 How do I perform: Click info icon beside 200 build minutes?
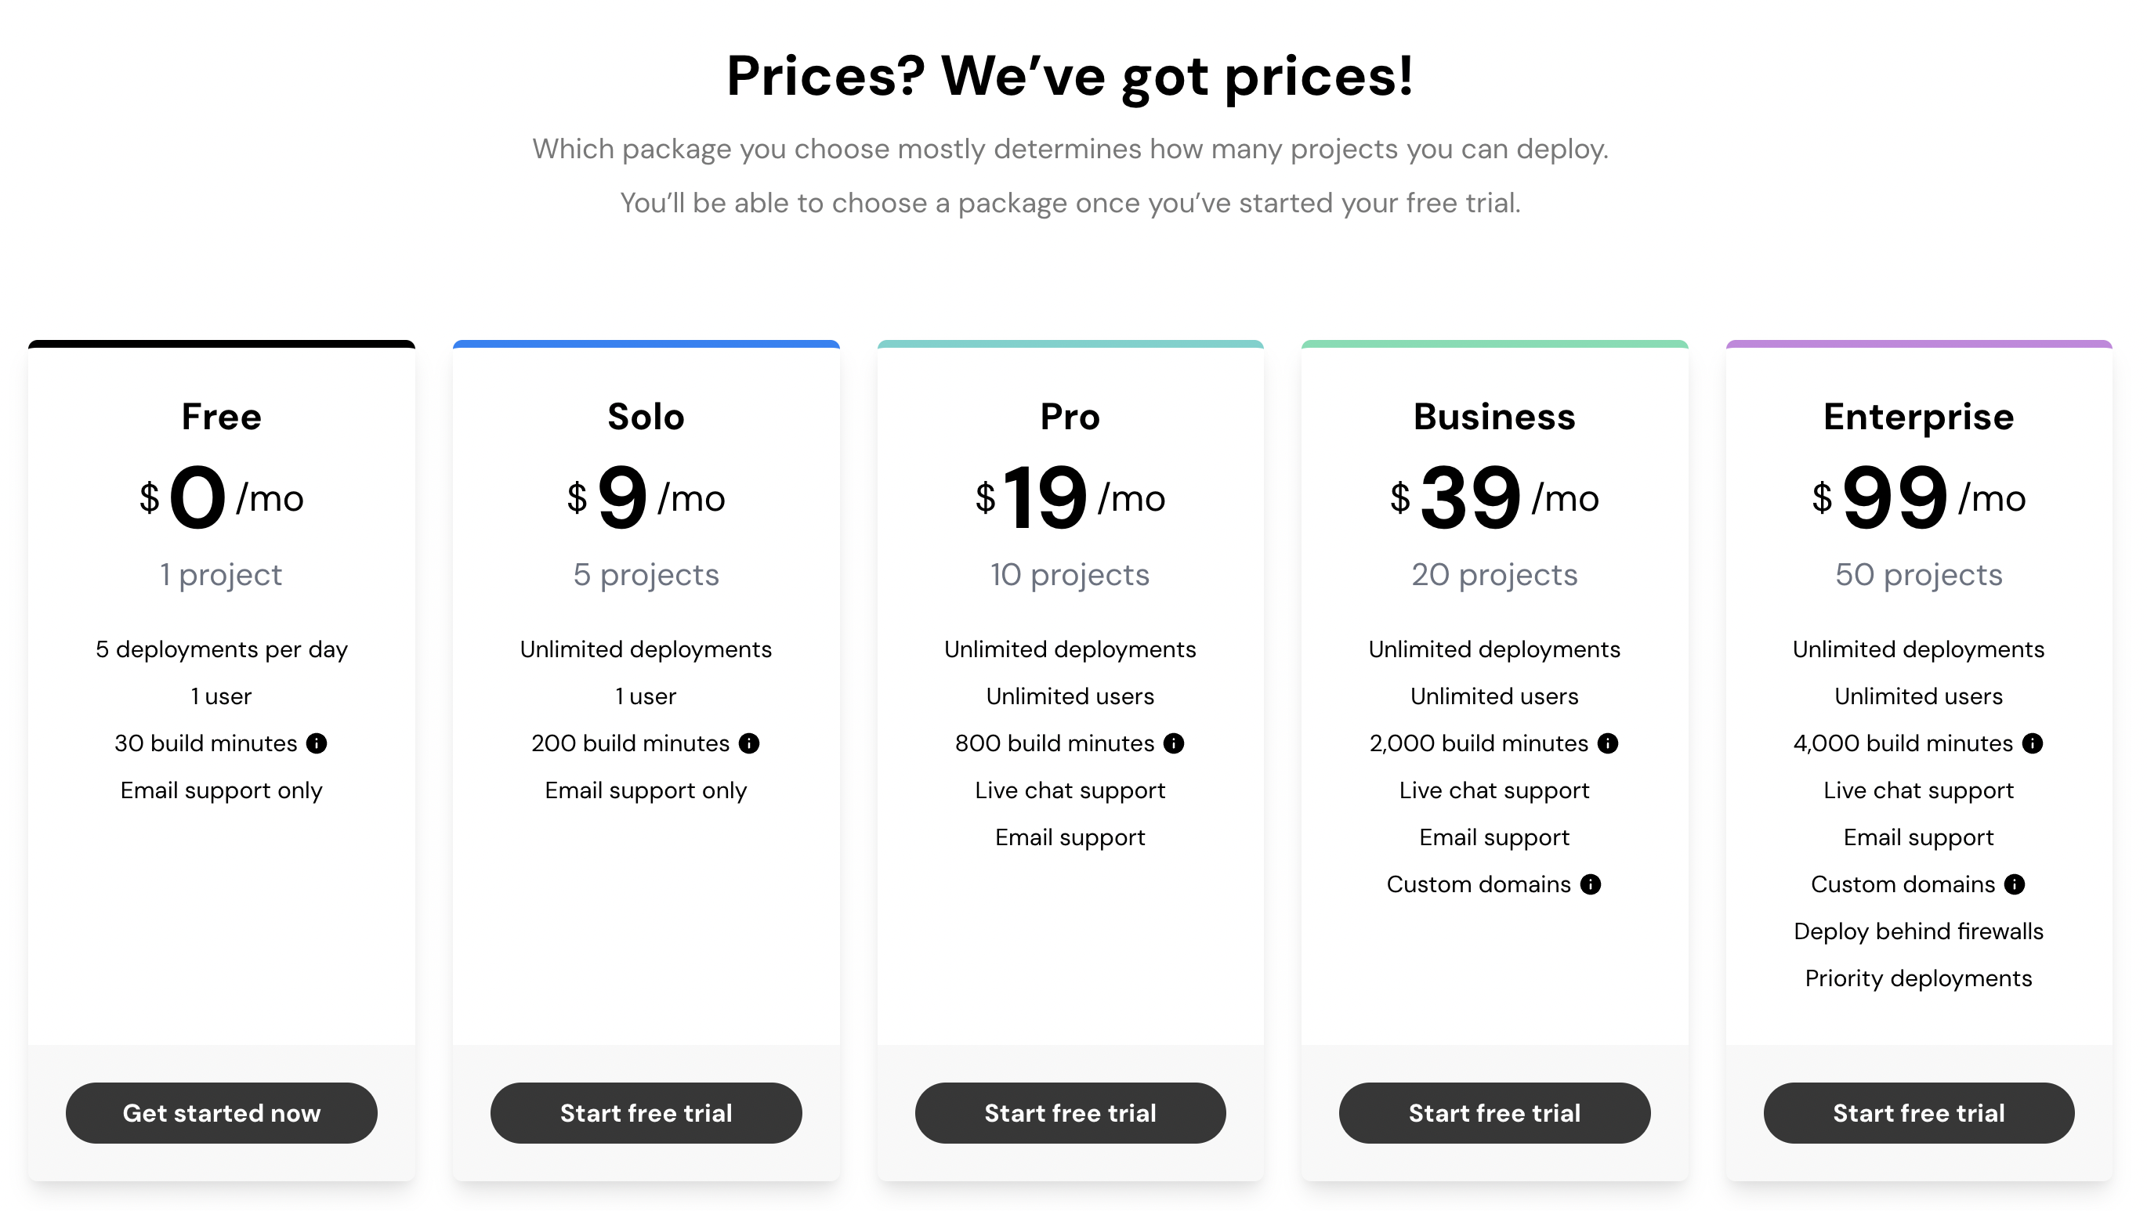point(749,743)
